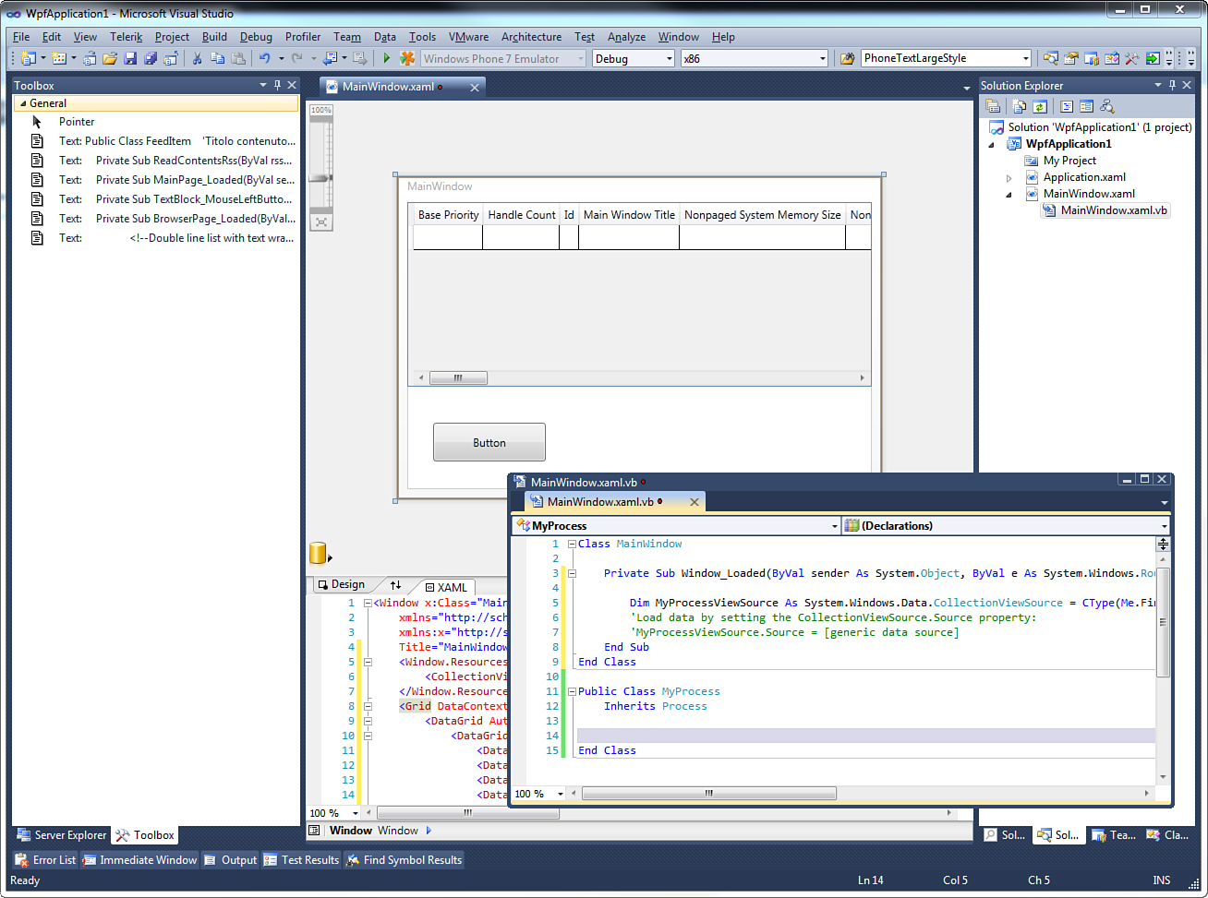Collapse the MainWindow.xaml node in Solution Explorer
Viewport: 1208px width, 898px height.
(1009, 194)
